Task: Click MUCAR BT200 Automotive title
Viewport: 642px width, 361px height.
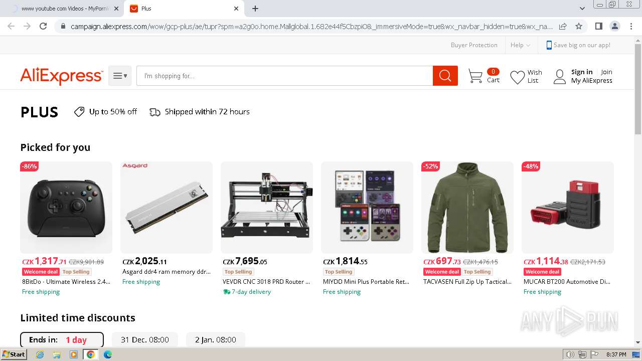Action: coord(567,282)
